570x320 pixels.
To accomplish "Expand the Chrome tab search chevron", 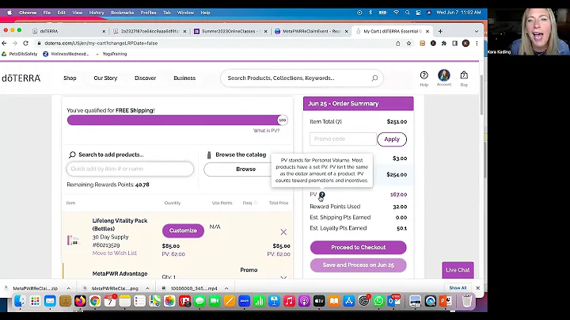I will [477, 31].
